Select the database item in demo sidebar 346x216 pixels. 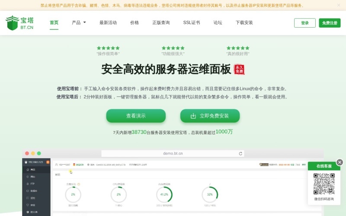36,191
